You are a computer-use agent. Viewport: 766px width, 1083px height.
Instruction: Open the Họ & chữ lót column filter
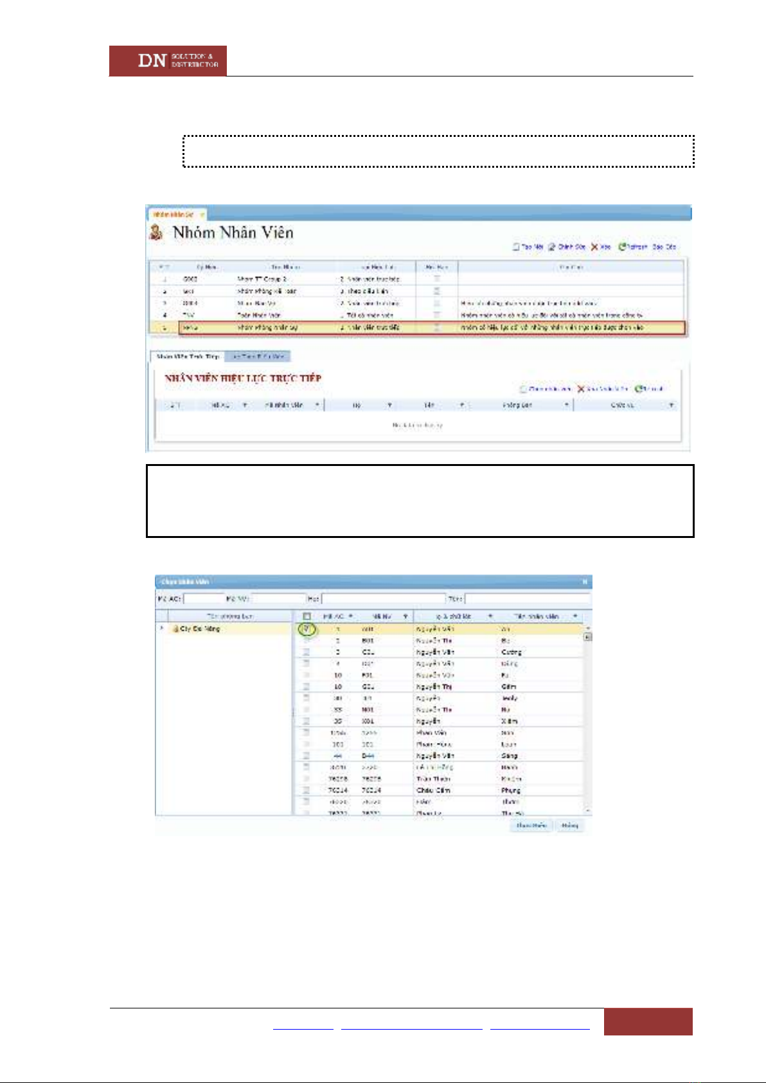tap(490, 616)
